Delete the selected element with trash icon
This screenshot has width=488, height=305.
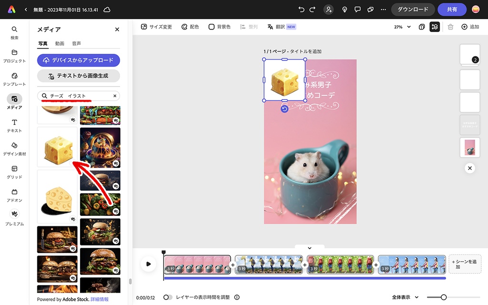pyautogui.click(x=450, y=27)
